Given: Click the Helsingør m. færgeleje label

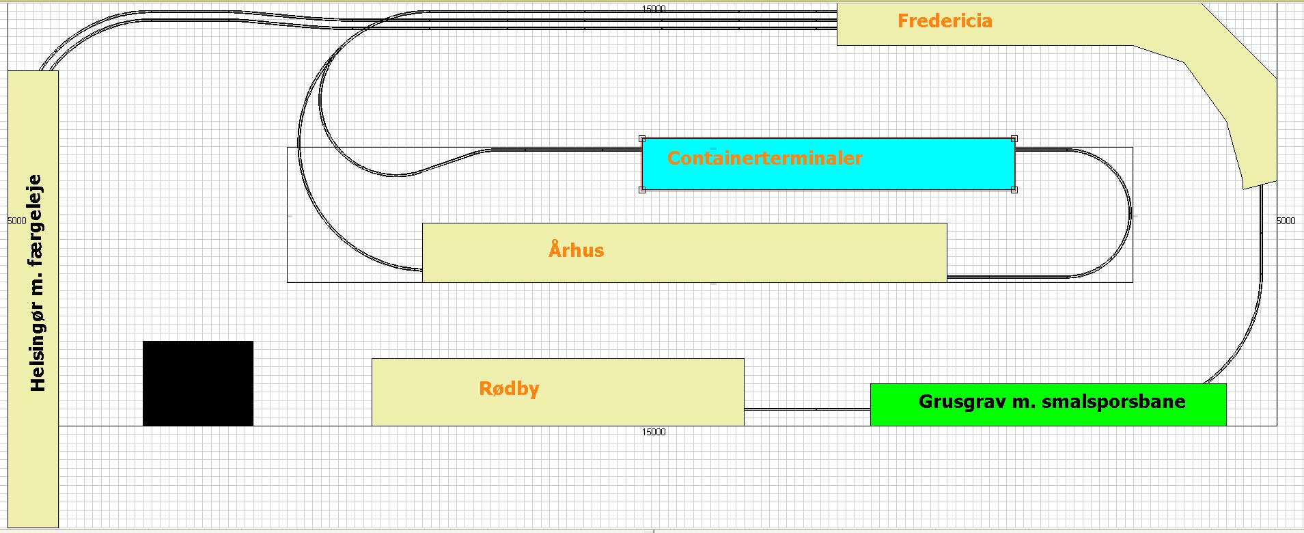Looking at the screenshot, I should pos(37,283).
